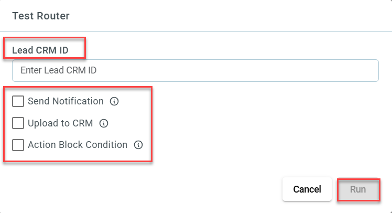Toggle action block condition evaluation on
This screenshot has height=213, width=392.
click(x=18, y=145)
